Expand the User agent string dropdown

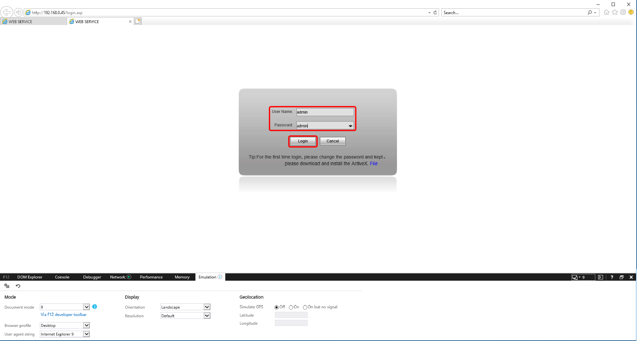(x=86, y=334)
